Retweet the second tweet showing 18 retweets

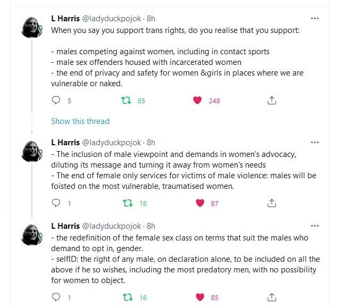[x=128, y=203]
